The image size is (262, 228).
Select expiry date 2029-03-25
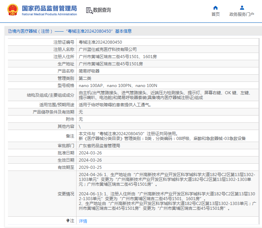click(90, 167)
